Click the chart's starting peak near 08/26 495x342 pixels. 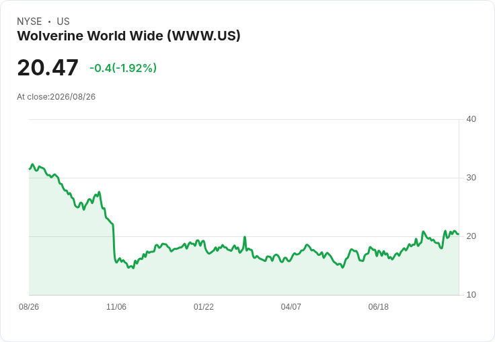click(x=32, y=164)
